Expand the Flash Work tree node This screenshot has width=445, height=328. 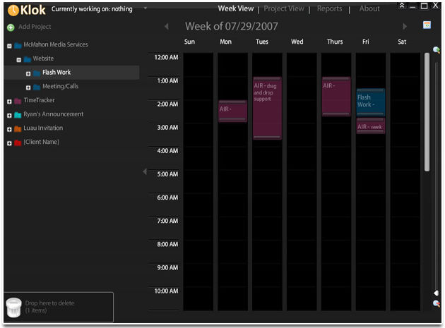(28, 73)
